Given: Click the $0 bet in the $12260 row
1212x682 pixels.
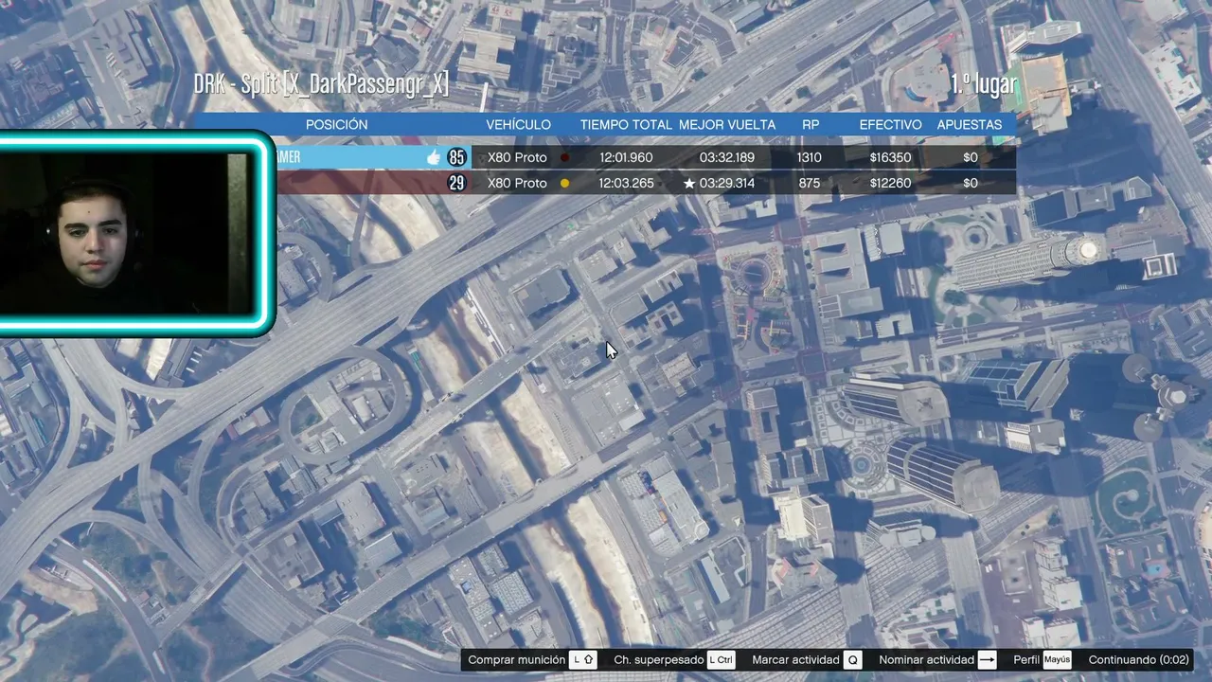Looking at the screenshot, I should (971, 183).
